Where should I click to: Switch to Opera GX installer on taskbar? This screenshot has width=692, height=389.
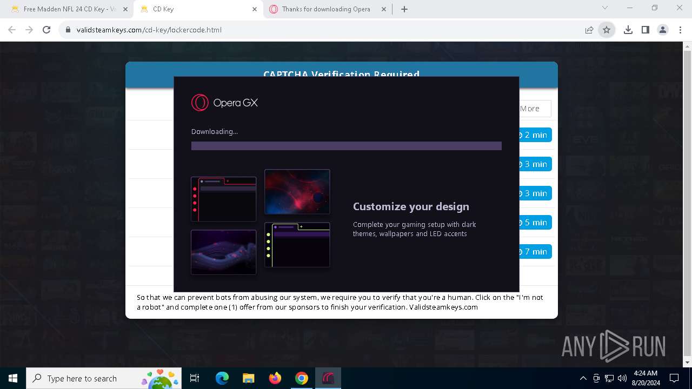pyautogui.click(x=328, y=378)
